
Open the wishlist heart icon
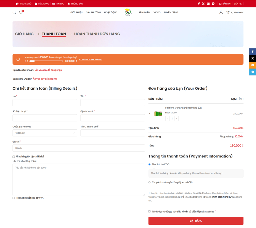tap(21, 12)
